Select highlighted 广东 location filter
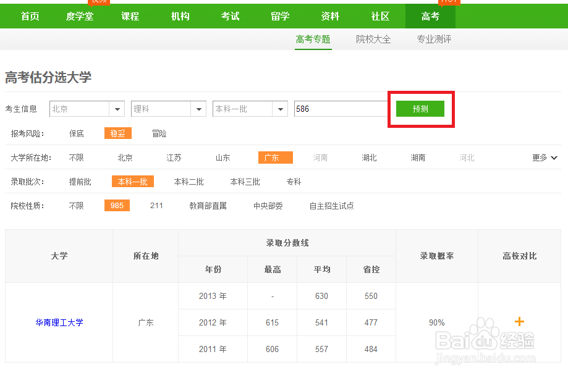The image size is (568, 378). pyautogui.click(x=275, y=157)
